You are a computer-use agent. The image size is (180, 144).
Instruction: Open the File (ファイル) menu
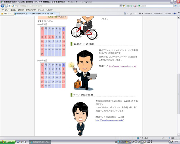tap(5, 10)
